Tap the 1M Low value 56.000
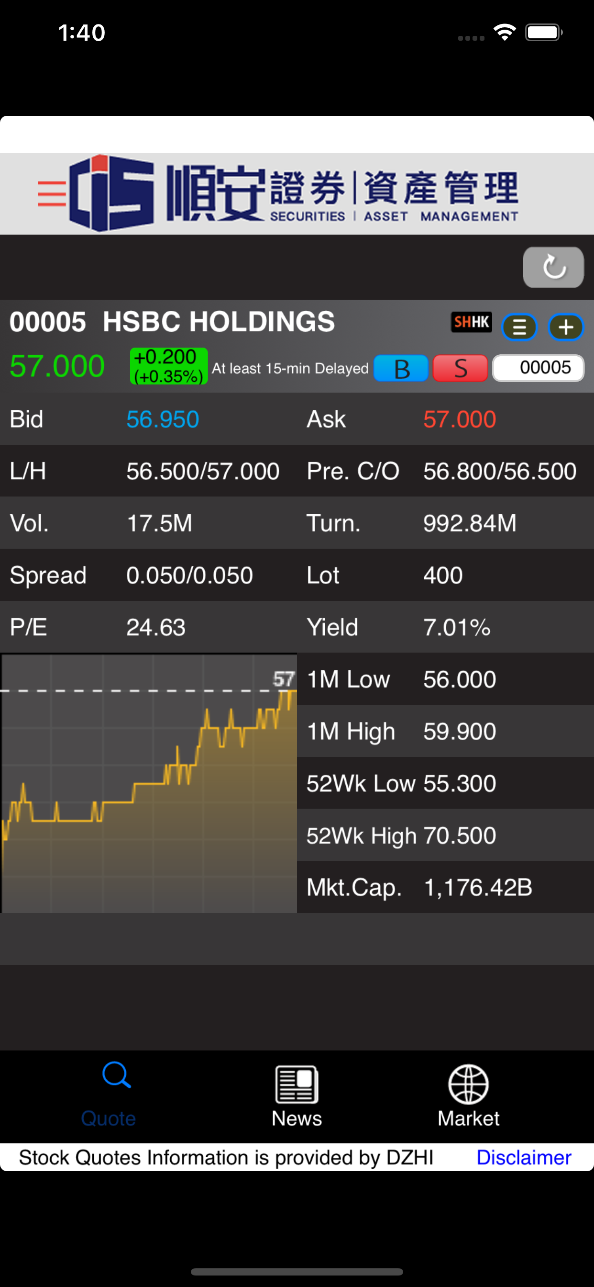This screenshot has width=594, height=1287. 460,679
